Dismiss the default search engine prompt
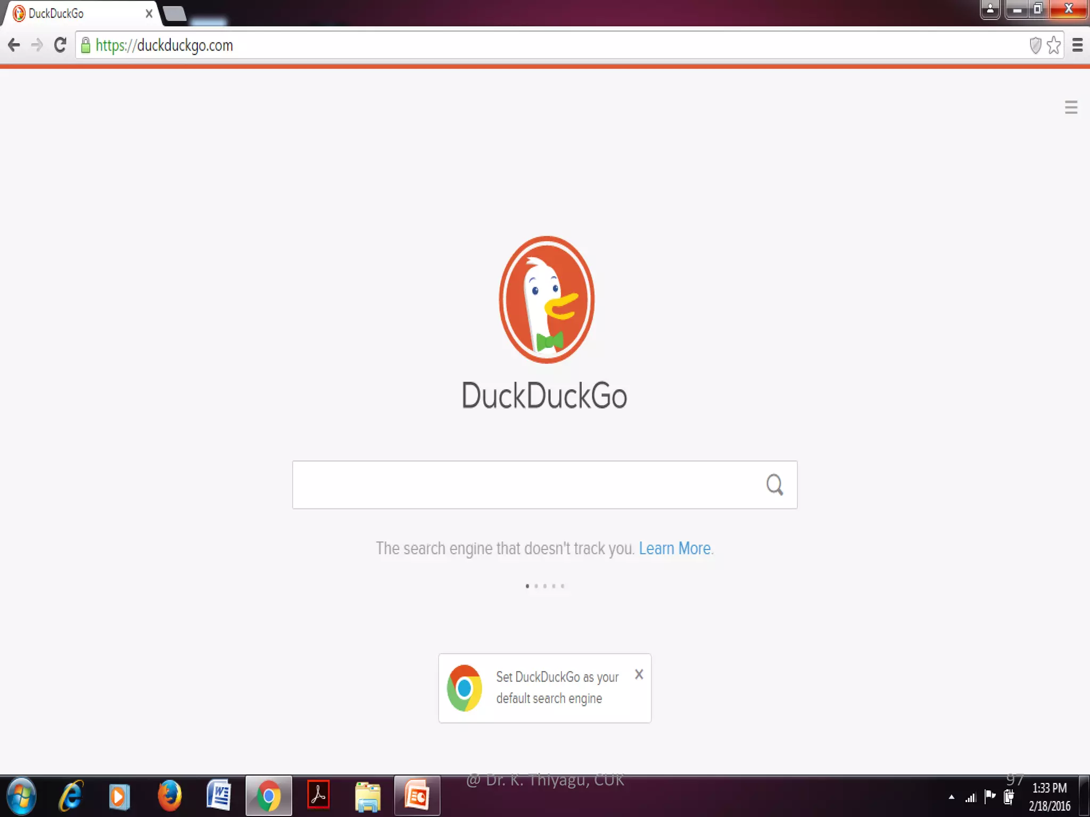Screen dimensions: 1090x817 click(639, 674)
